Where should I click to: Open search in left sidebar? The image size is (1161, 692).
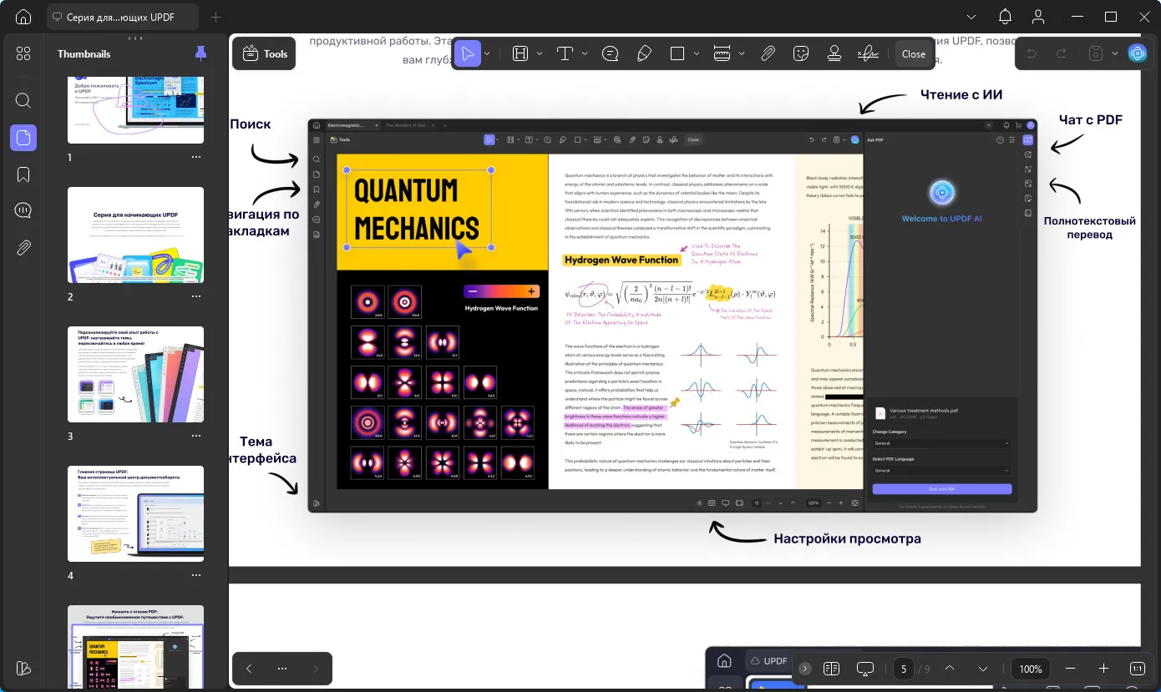(x=23, y=101)
